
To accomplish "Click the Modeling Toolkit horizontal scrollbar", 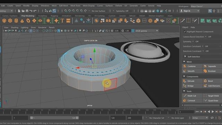I will tap(202, 105).
